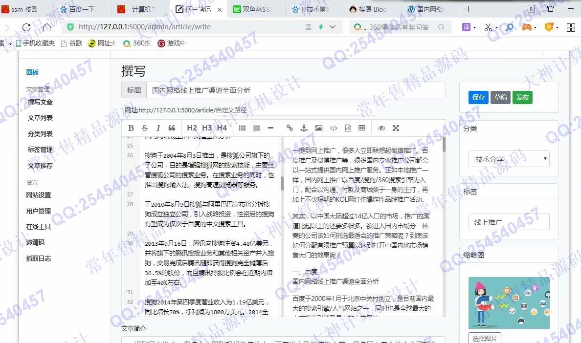The image size is (581, 343).
Task: Click the green 发布 publish button
Action: (522, 97)
